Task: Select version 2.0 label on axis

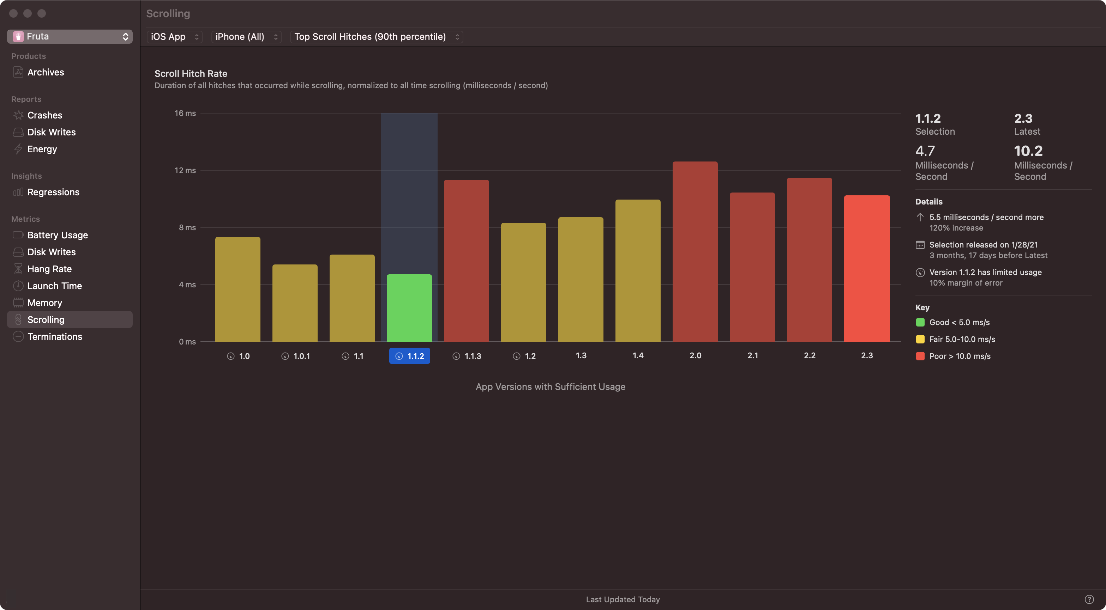Action: [x=695, y=356]
